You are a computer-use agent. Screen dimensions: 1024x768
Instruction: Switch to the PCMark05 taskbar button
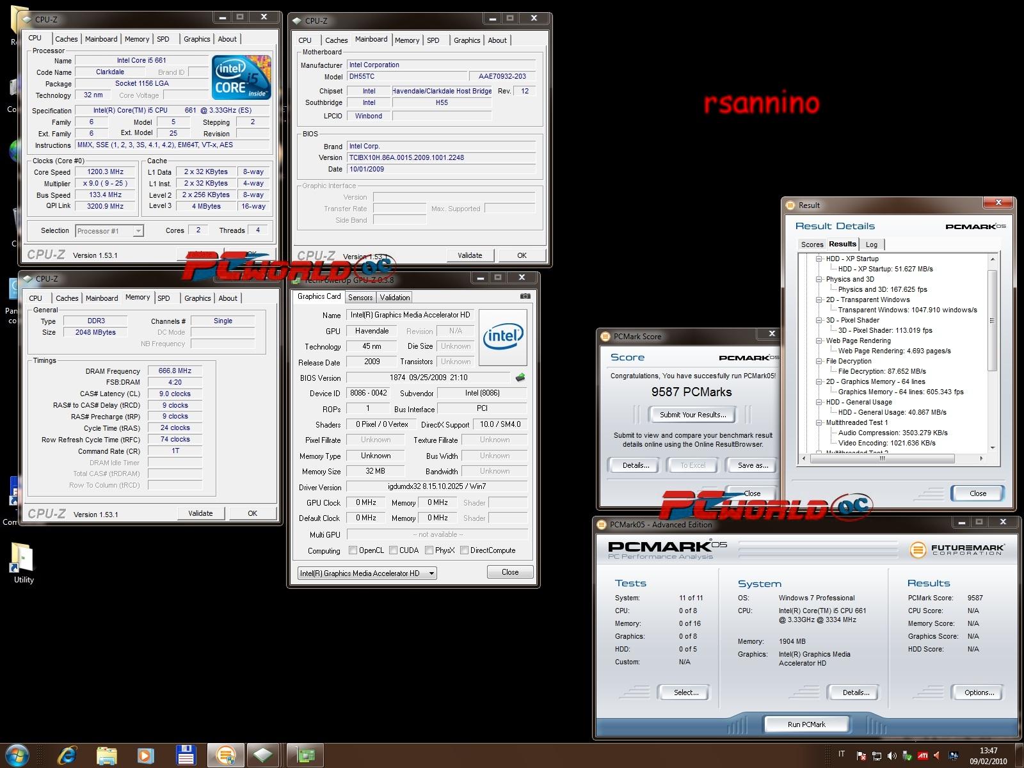point(225,756)
